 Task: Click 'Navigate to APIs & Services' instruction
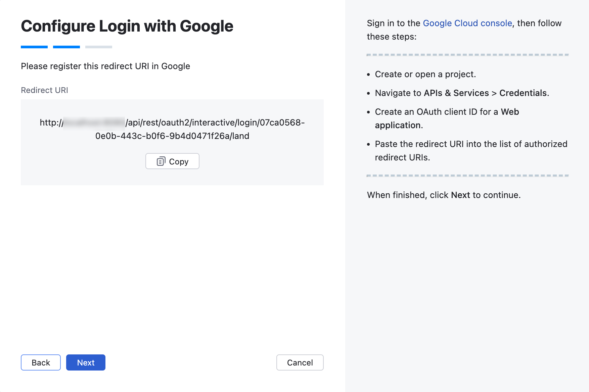pos(462,93)
